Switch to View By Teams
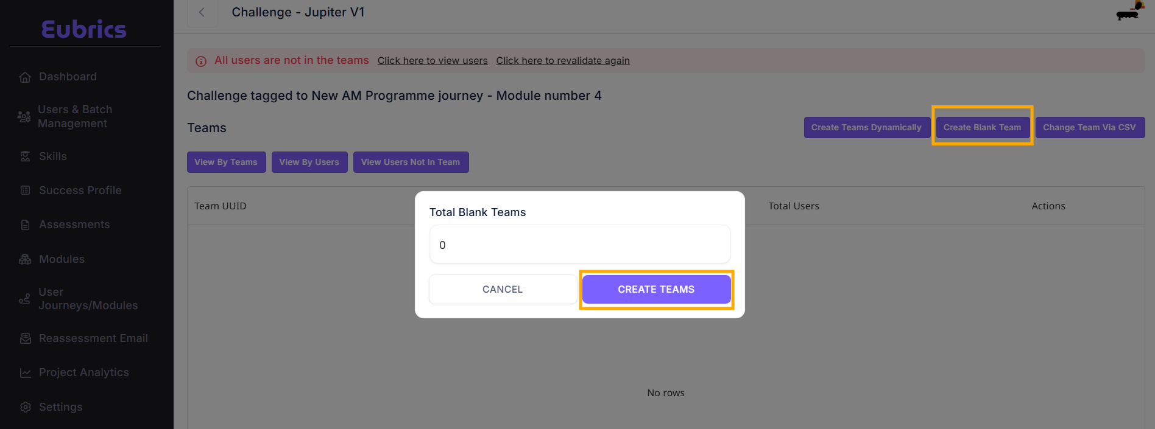This screenshot has width=1155, height=429. (226, 162)
